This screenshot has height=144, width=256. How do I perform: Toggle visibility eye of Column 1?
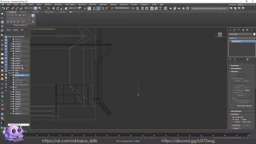tap(11, 49)
